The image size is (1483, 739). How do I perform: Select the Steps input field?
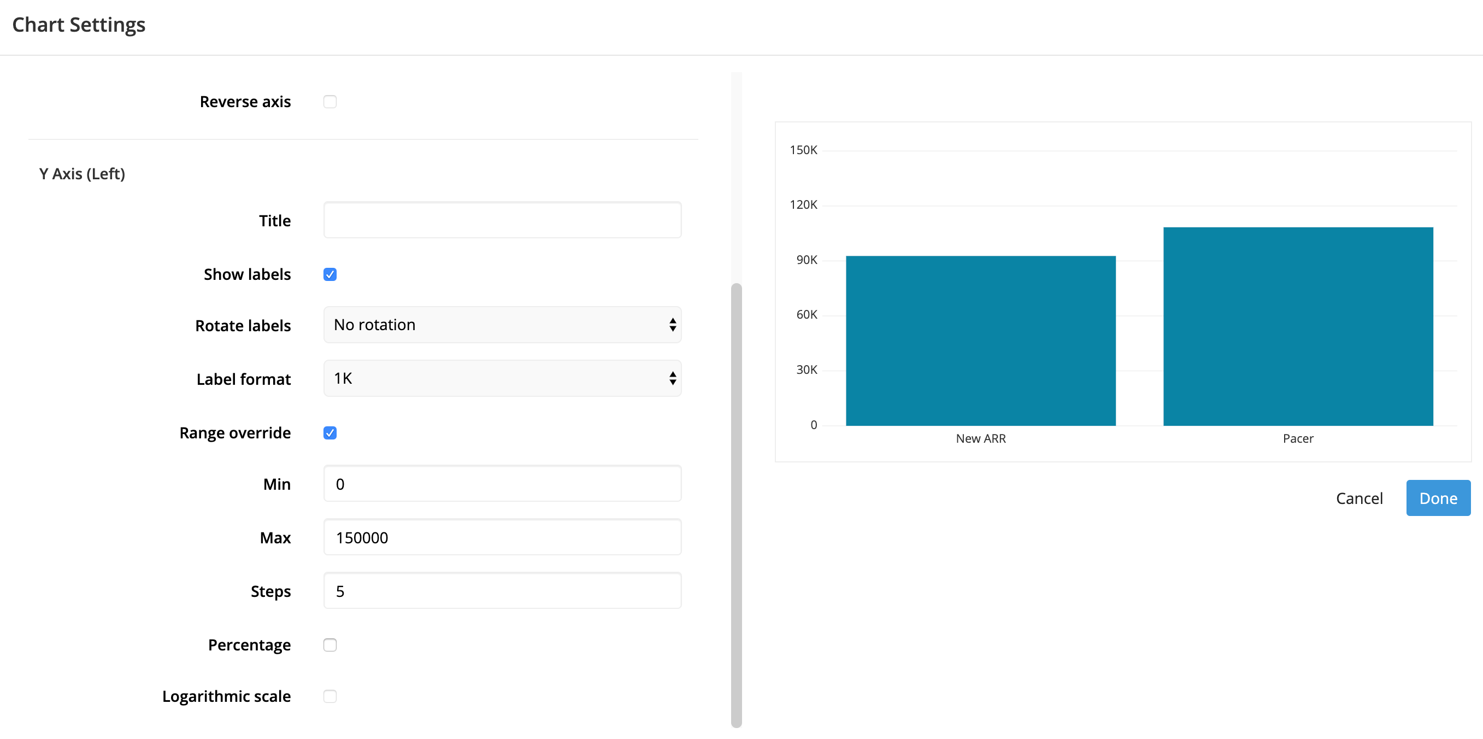[x=502, y=591]
